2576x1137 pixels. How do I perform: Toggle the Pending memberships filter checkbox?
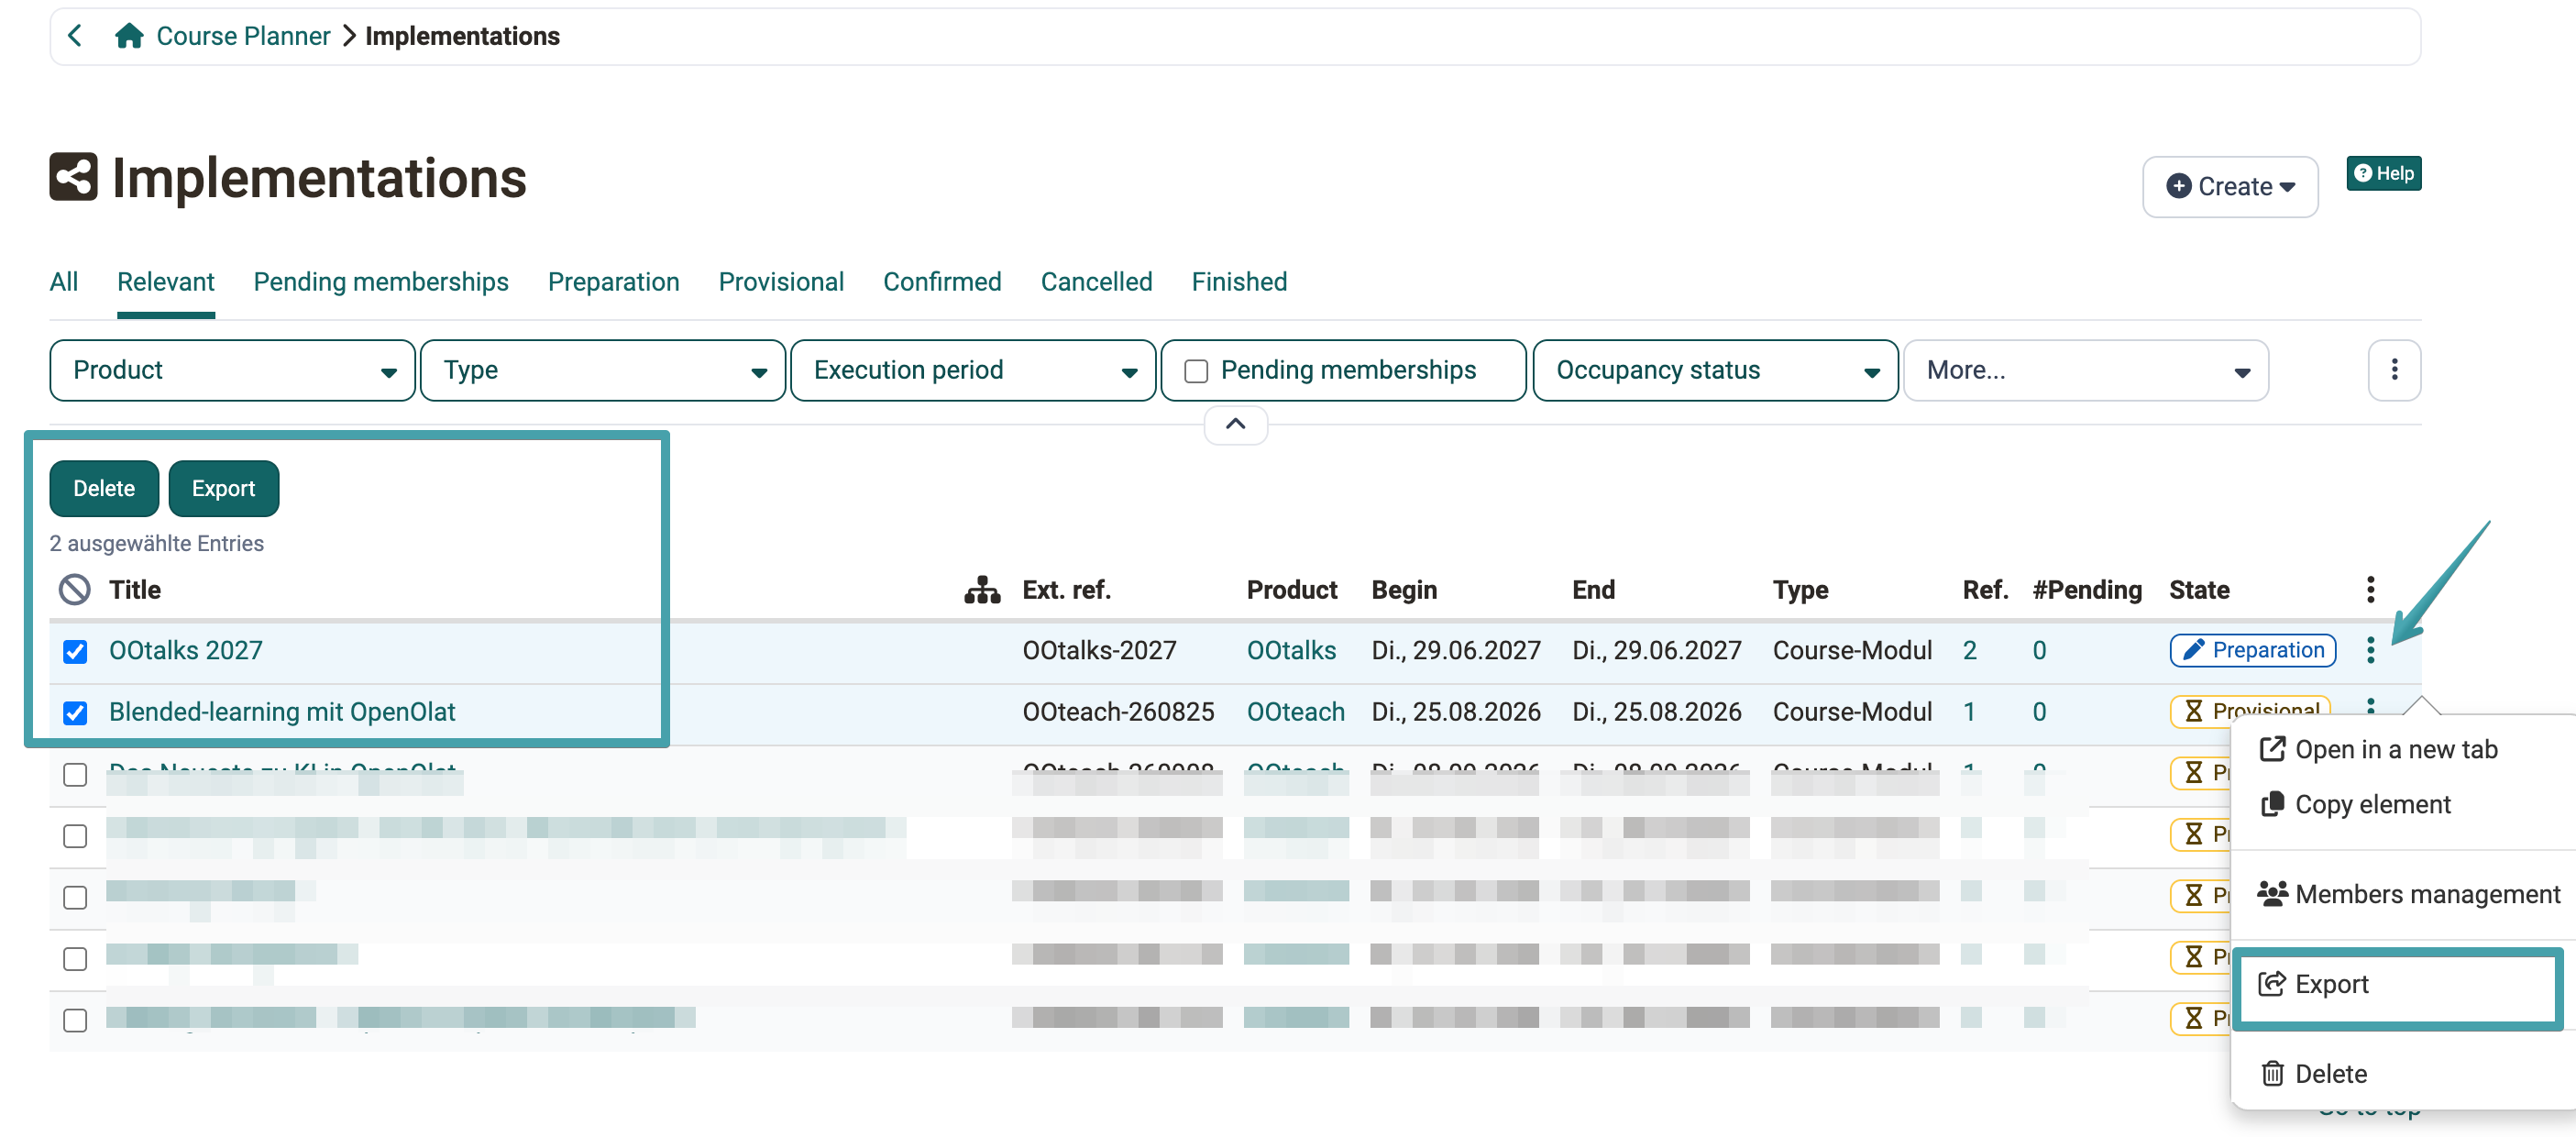point(1196,372)
